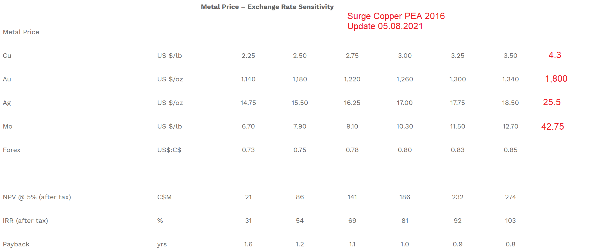Click the 'yrs' unit label
The height and width of the screenshot is (252, 606).
[162, 244]
